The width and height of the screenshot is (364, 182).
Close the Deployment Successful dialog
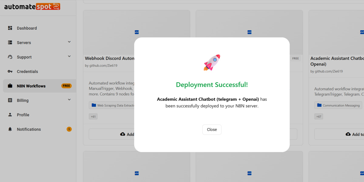(212, 130)
